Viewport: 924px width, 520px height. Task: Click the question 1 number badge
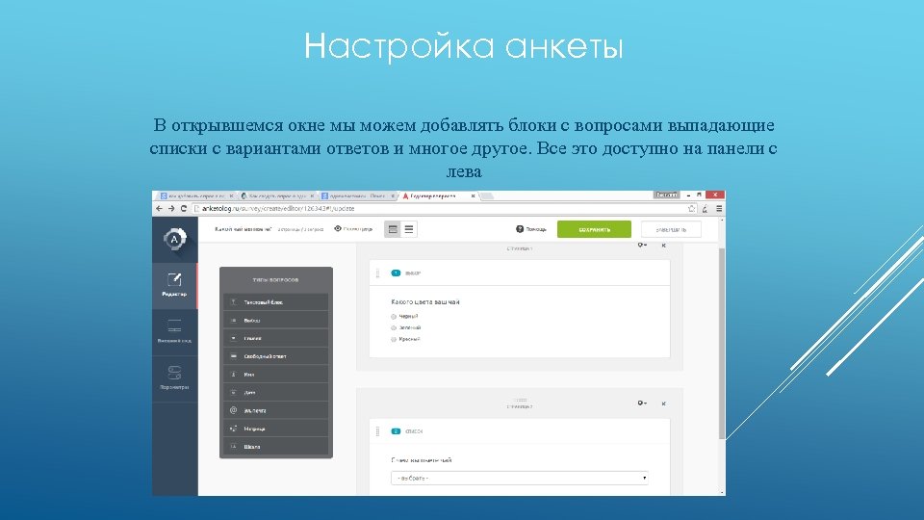pos(396,273)
